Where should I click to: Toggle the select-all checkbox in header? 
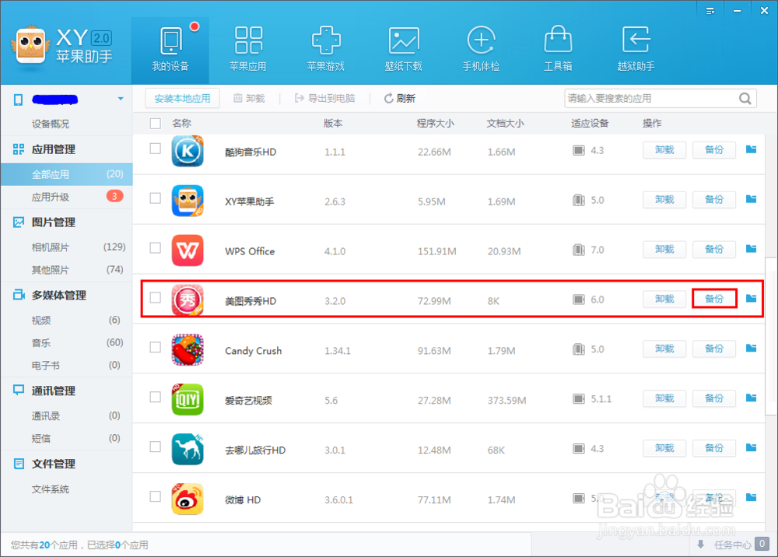(156, 124)
